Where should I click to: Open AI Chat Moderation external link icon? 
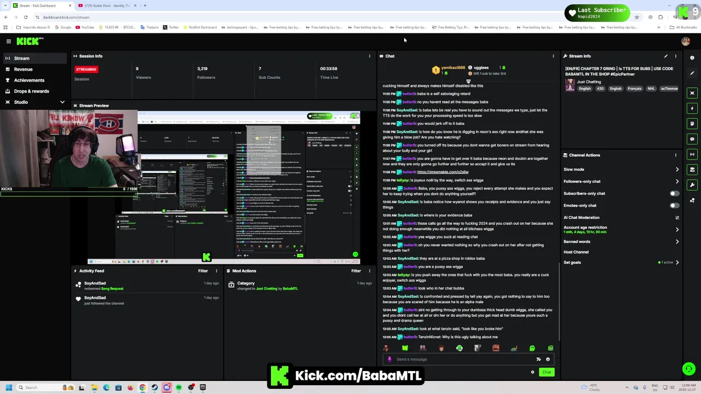tap(677, 217)
